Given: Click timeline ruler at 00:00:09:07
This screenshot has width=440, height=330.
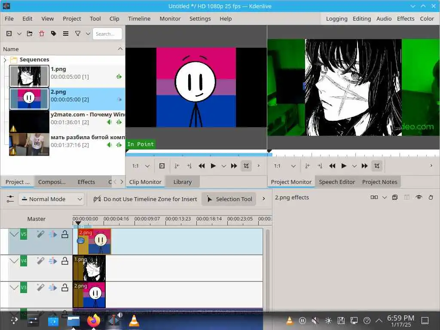Looking at the screenshot, I should pos(147,220).
